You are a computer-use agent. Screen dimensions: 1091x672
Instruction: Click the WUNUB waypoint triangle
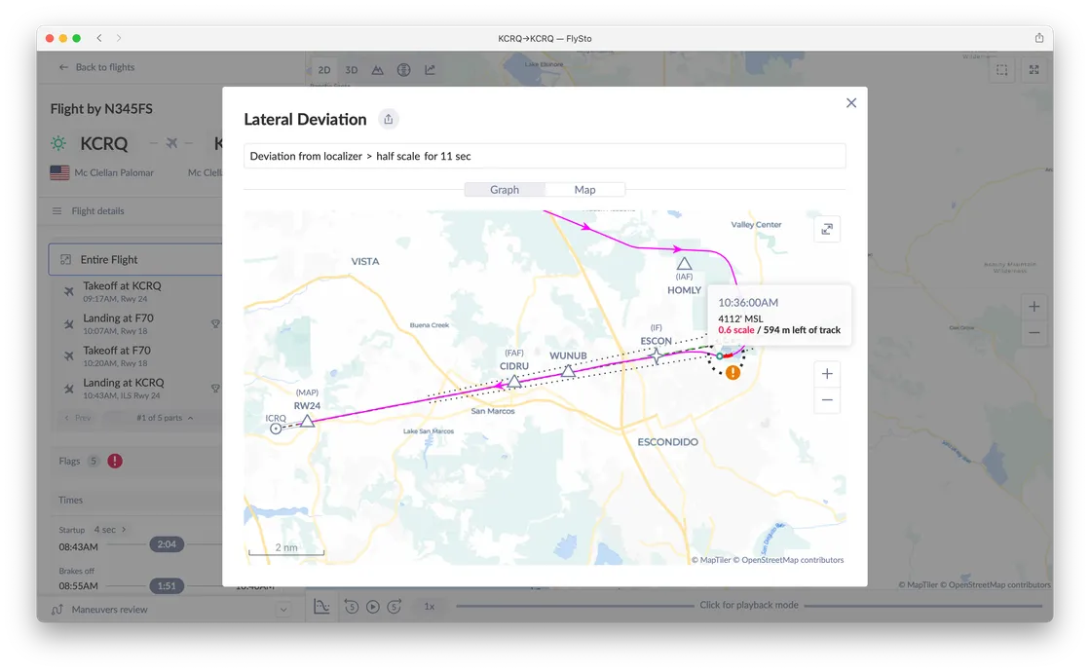568,371
